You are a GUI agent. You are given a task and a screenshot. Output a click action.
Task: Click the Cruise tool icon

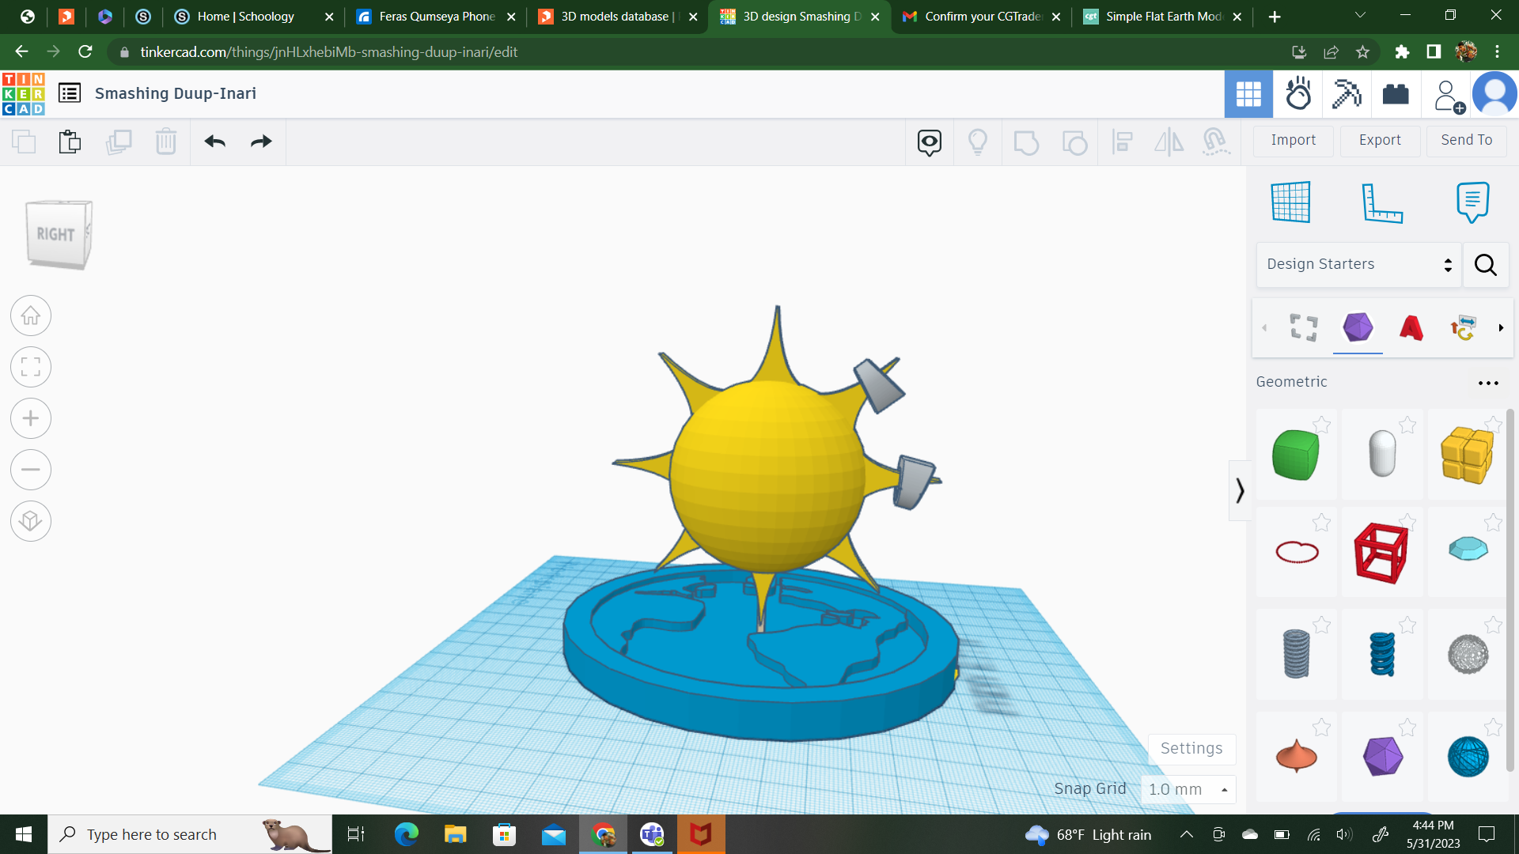tap(1216, 142)
